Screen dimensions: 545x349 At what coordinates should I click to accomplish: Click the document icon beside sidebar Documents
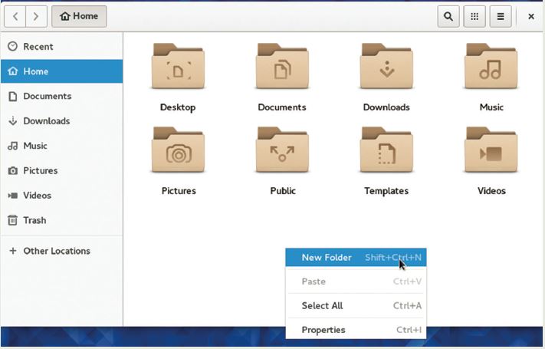pyautogui.click(x=12, y=97)
